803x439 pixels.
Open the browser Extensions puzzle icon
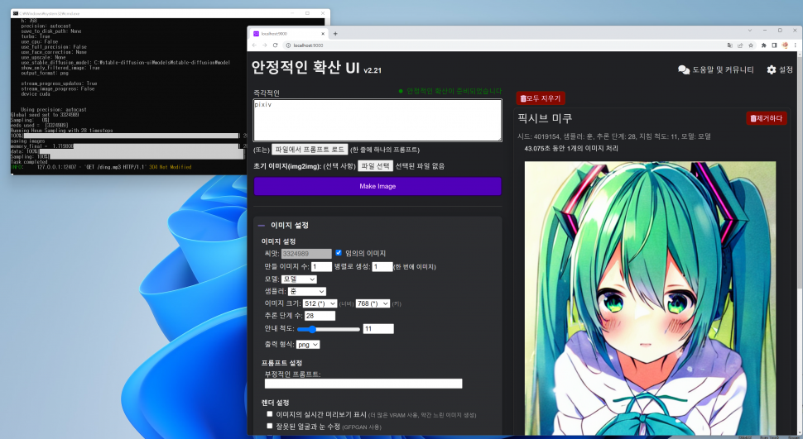pos(763,45)
